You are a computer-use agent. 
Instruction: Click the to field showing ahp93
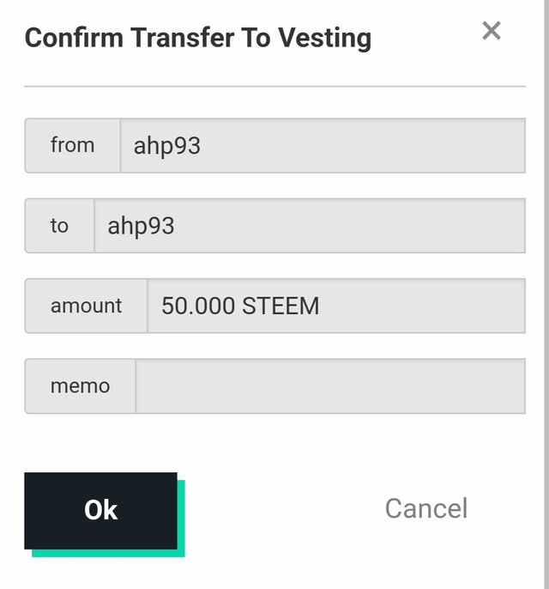[x=310, y=226]
